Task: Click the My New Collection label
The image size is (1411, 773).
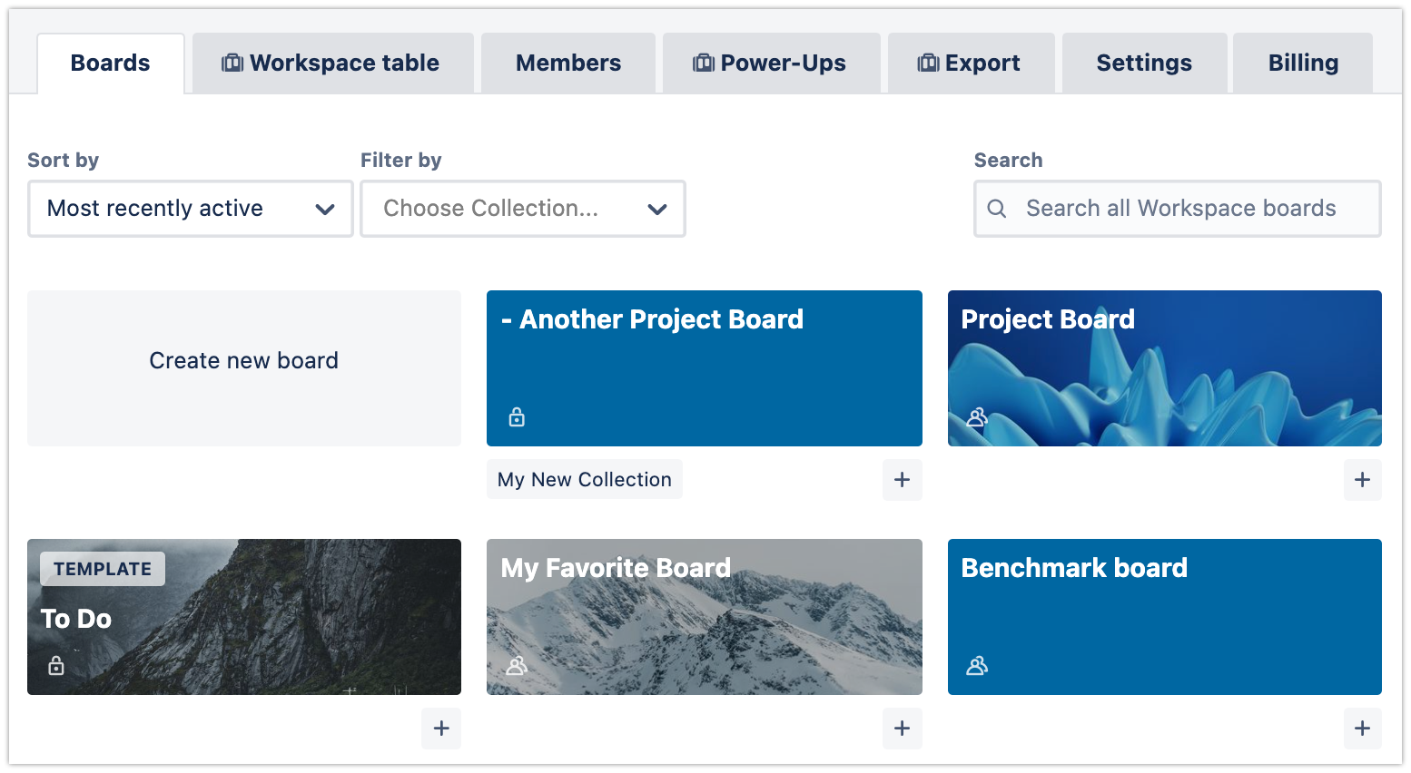Action: coord(584,479)
